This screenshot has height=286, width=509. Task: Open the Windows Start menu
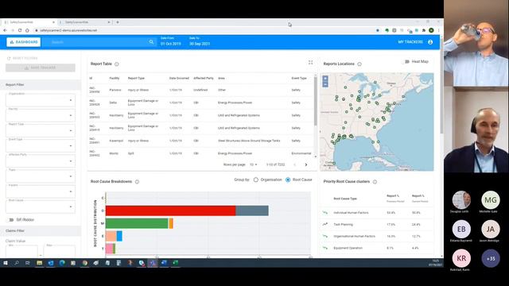coord(6,263)
